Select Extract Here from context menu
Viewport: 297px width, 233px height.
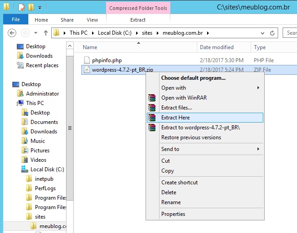point(205,118)
